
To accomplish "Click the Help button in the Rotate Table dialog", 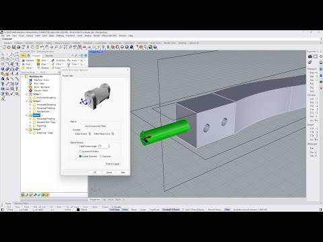I will pyautogui.click(x=122, y=172).
